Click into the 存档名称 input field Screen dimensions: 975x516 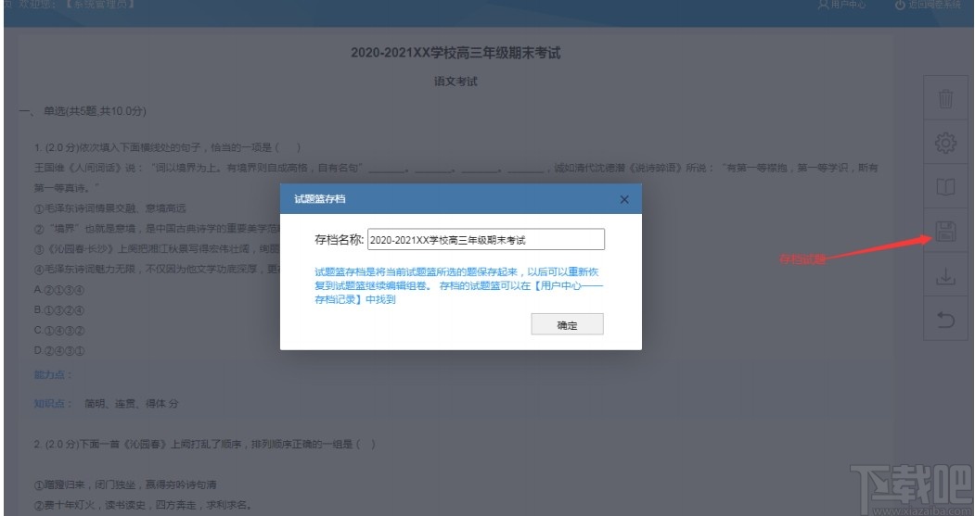pyautogui.click(x=485, y=240)
